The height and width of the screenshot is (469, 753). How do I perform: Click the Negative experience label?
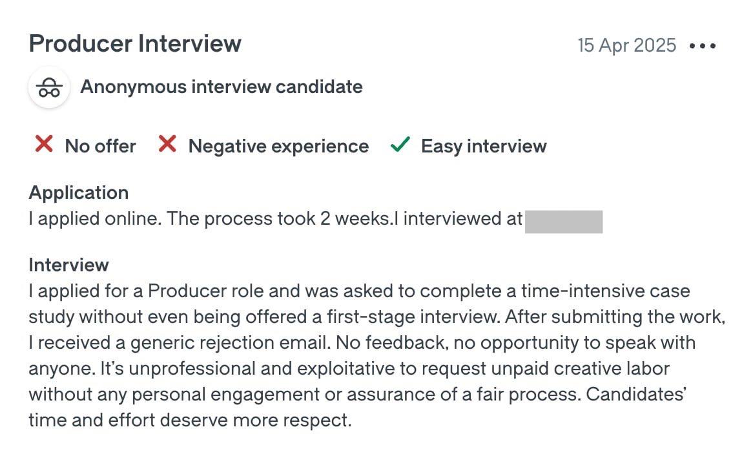(278, 146)
